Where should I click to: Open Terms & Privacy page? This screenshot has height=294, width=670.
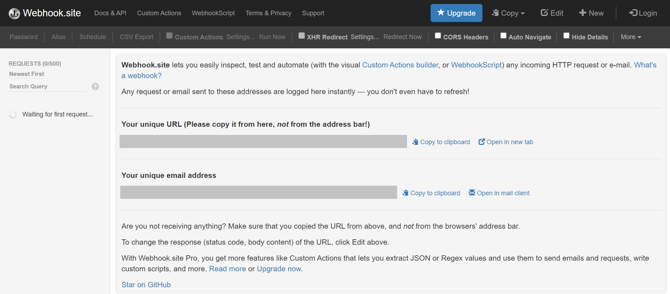[268, 13]
